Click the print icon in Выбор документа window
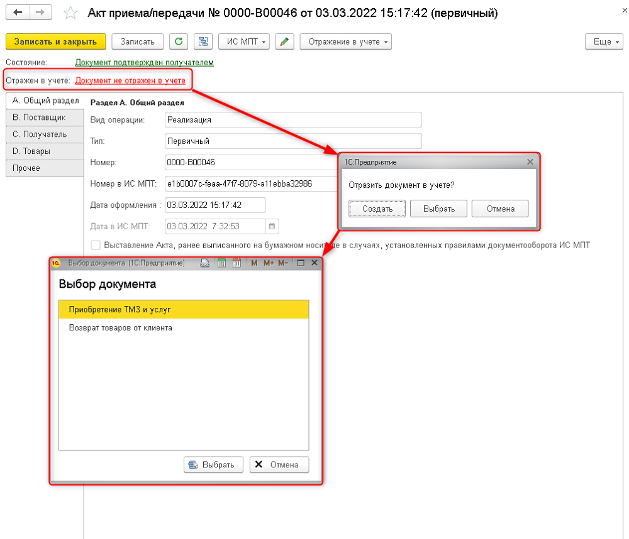629x539 pixels. 205,263
